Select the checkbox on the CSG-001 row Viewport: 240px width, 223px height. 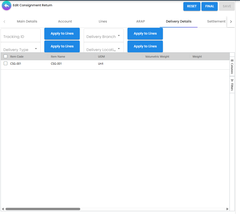pos(5,63)
